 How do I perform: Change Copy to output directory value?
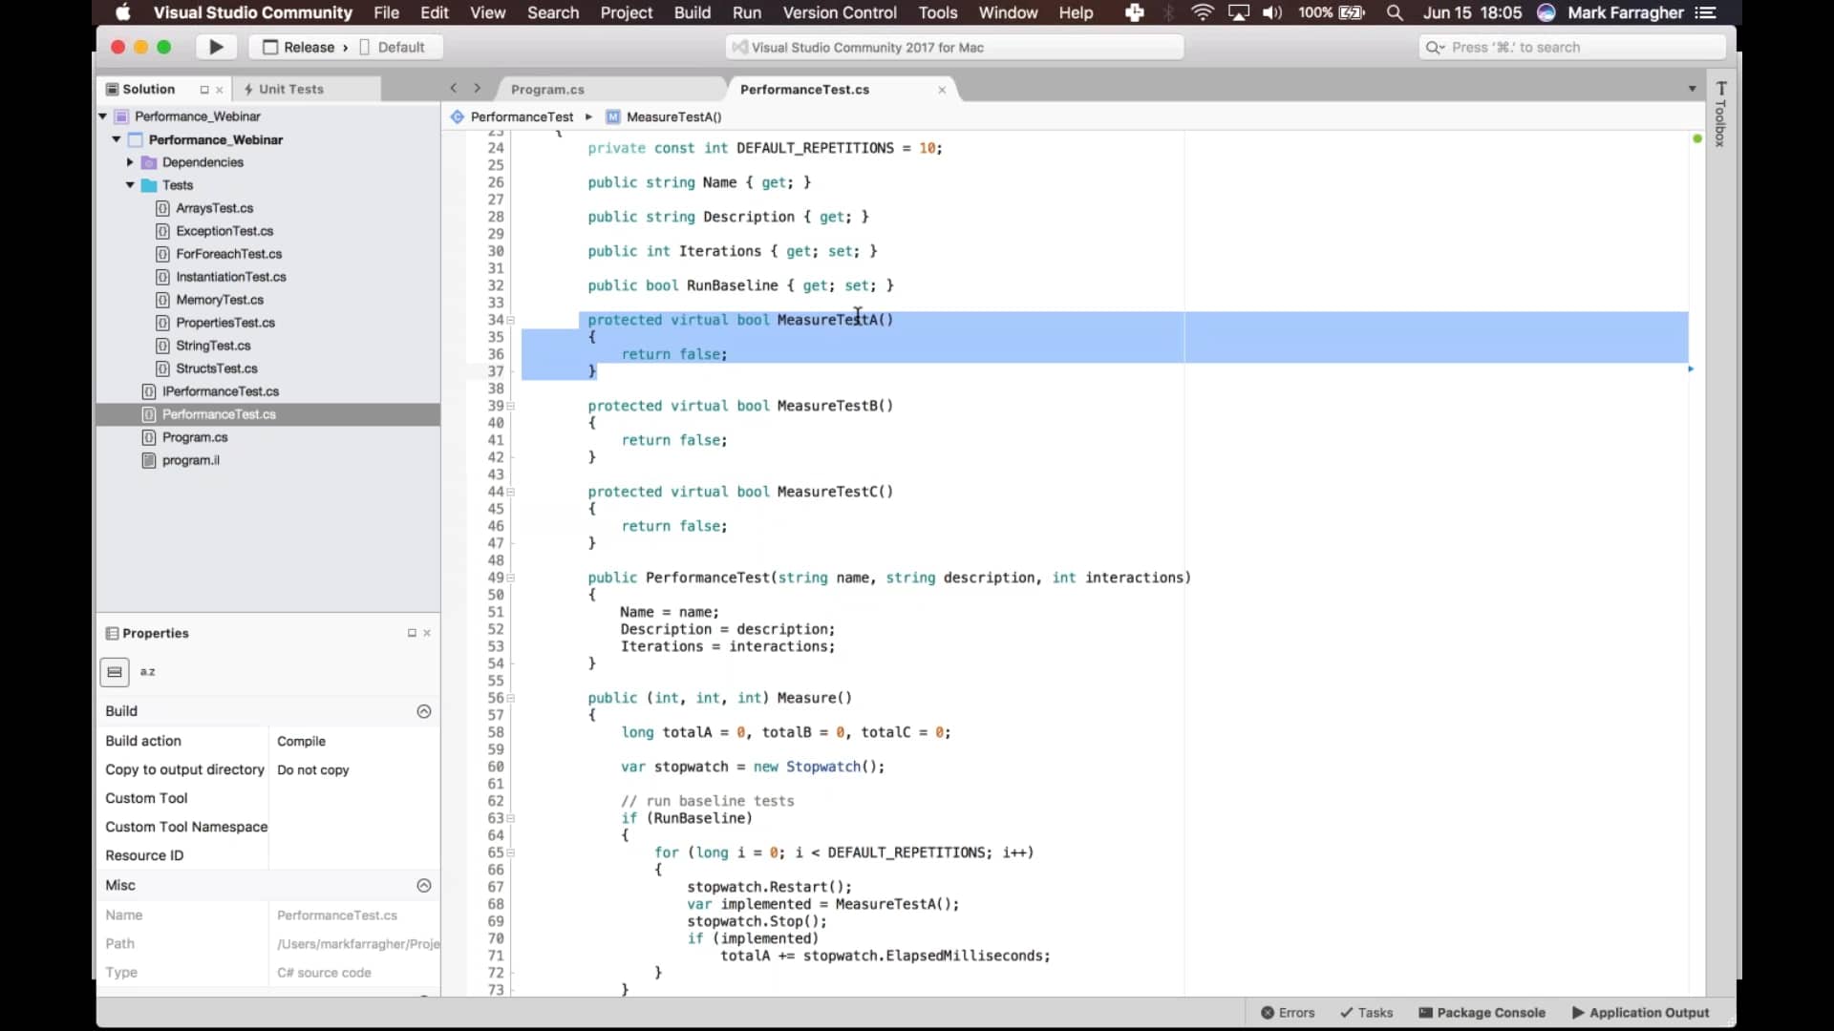tap(353, 769)
